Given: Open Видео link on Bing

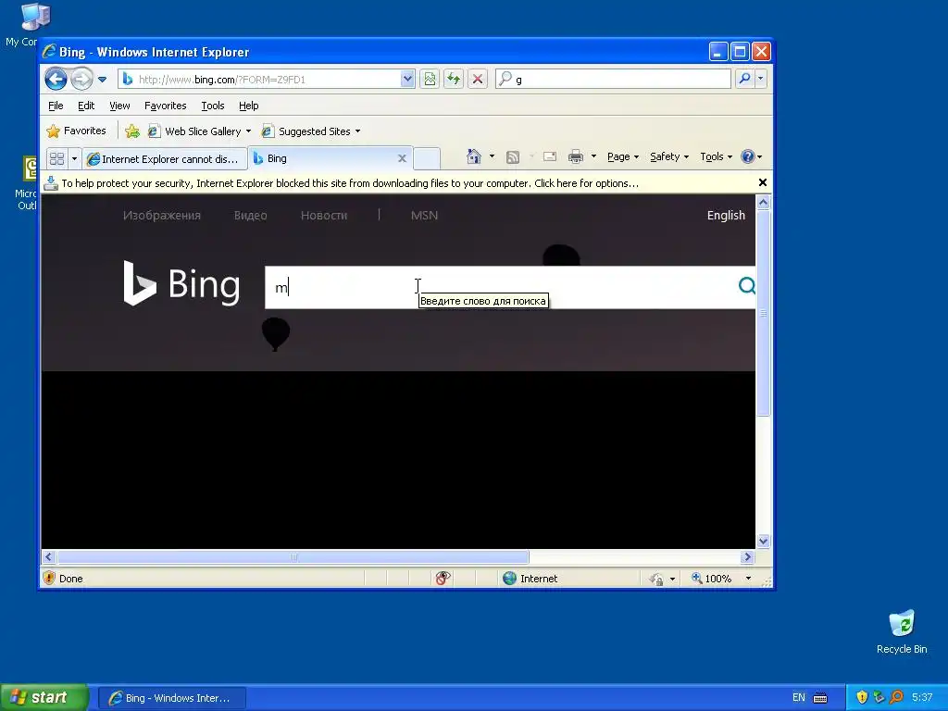Looking at the screenshot, I should tap(250, 215).
